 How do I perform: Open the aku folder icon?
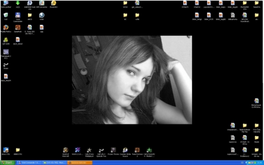pos(257,16)
